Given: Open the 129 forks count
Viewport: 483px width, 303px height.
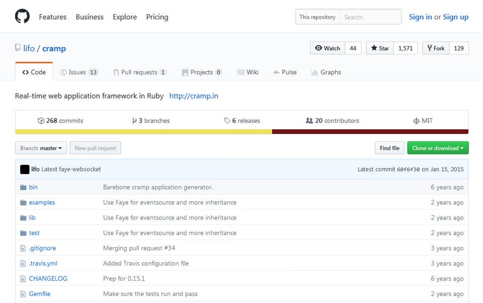Looking at the screenshot, I should tap(459, 48).
